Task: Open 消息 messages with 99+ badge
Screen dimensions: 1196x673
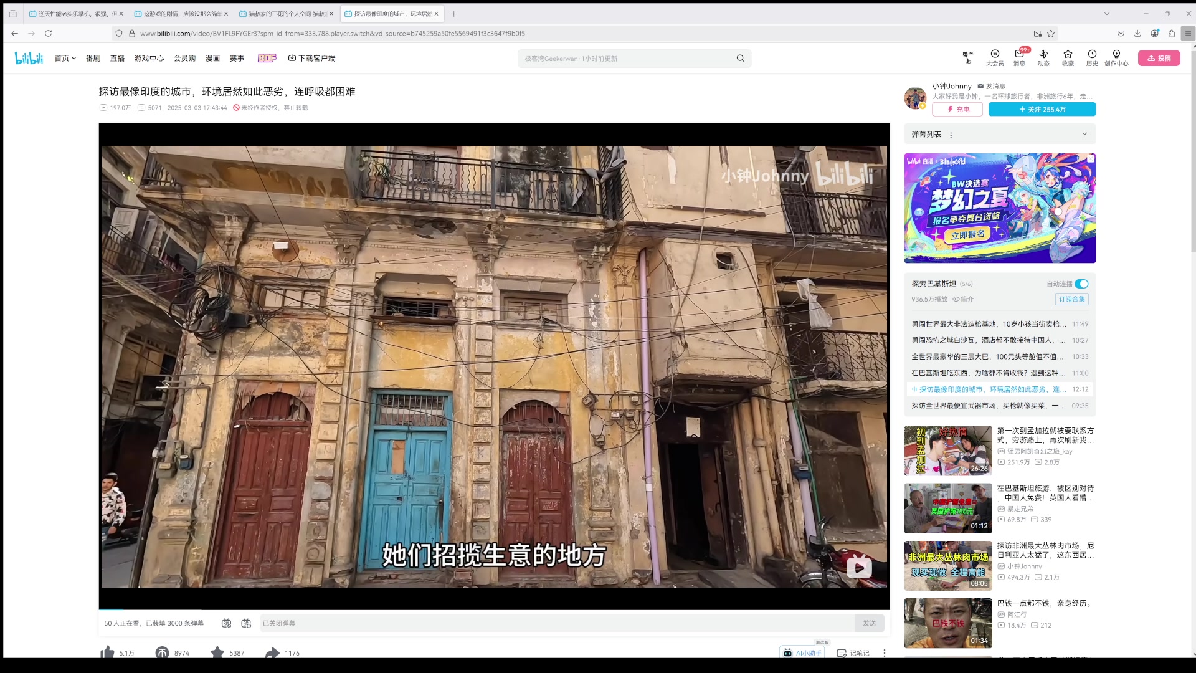Action: coord(1019,58)
